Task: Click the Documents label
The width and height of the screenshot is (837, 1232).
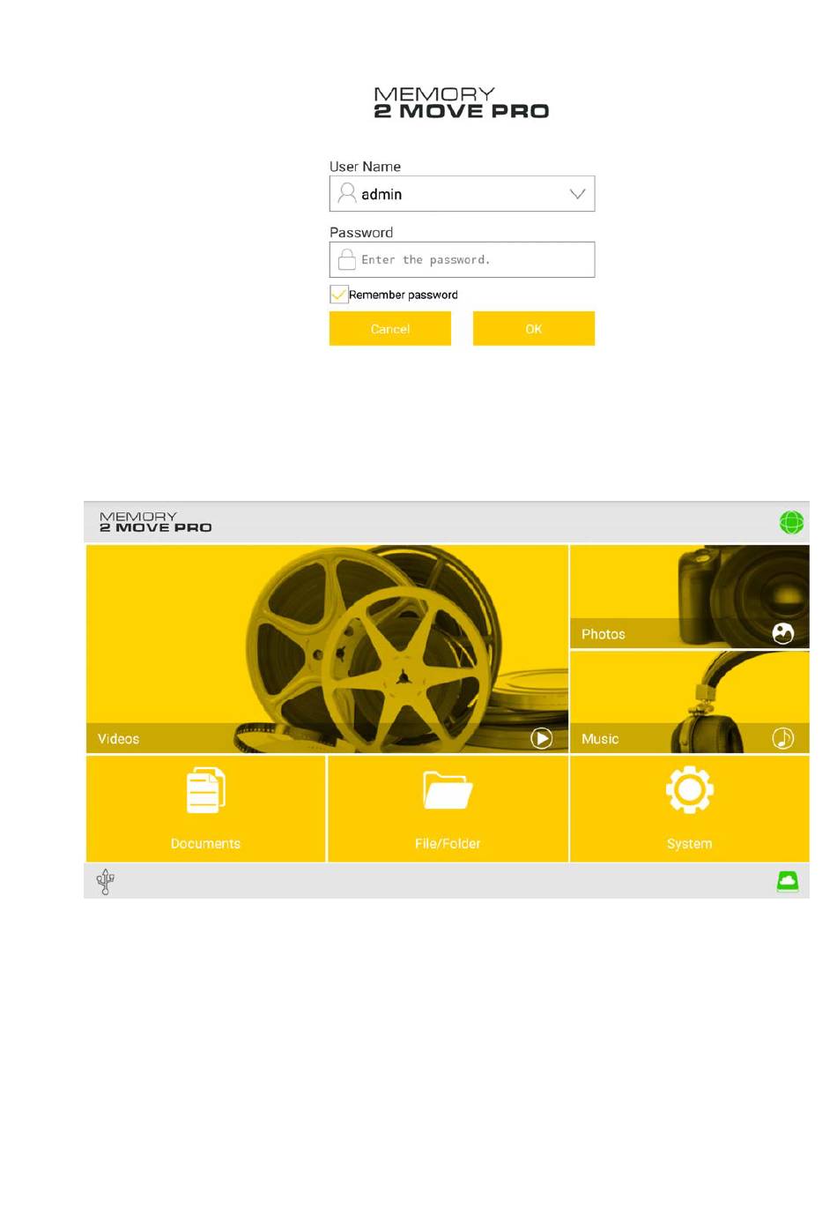Action: [205, 843]
